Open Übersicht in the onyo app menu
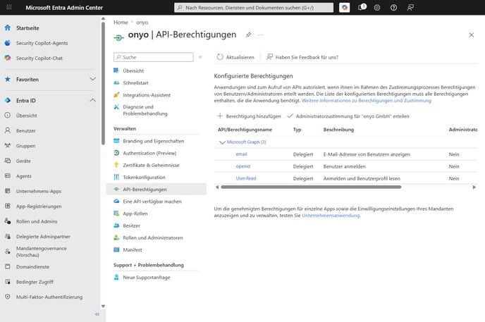The width and height of the screenshot is (485, 322). 133,70
